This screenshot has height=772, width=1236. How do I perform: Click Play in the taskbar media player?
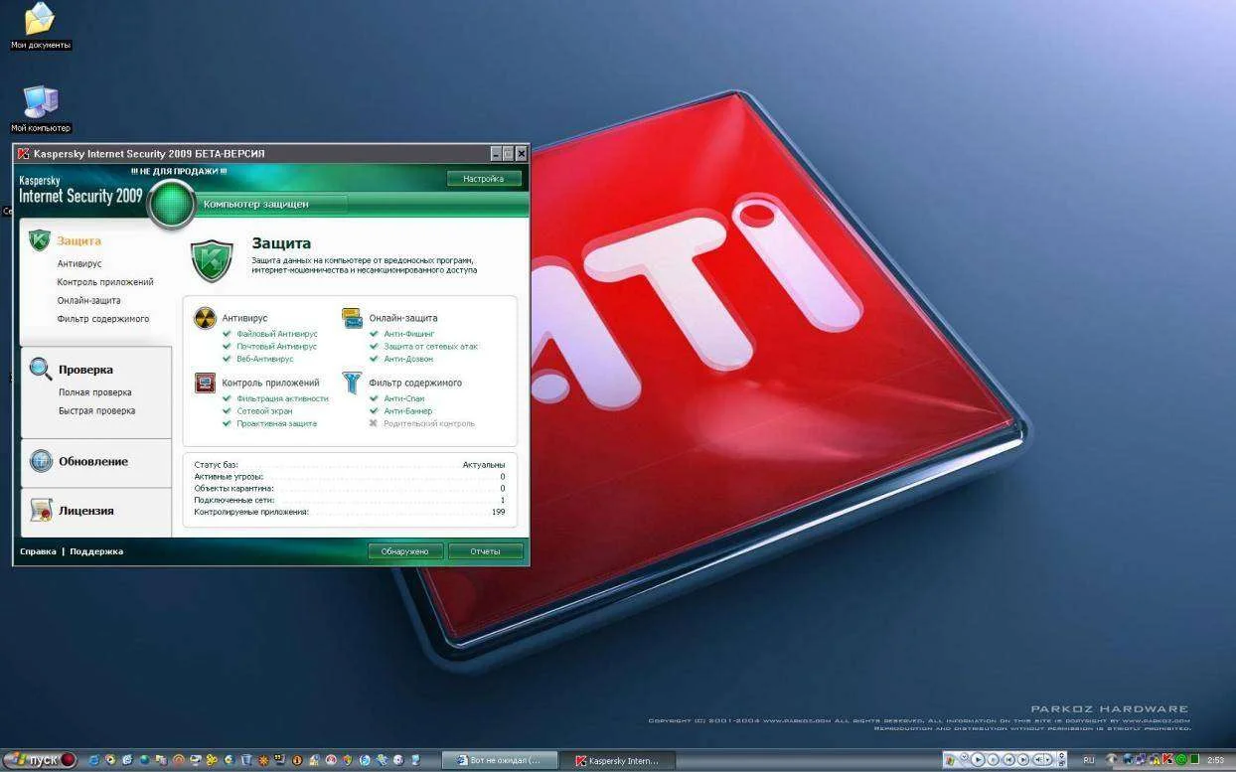[979, 759]
